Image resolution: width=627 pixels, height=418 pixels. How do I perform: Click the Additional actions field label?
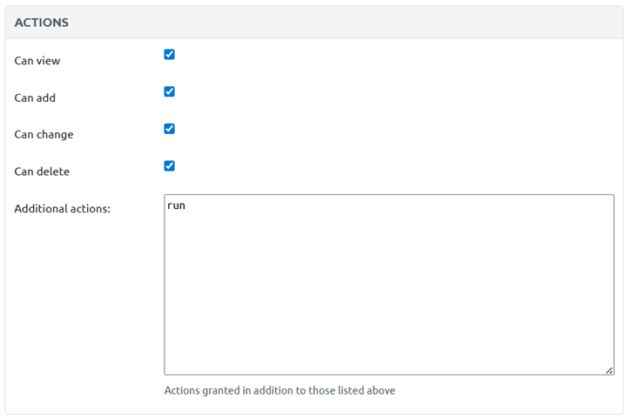tap(62, 209)
